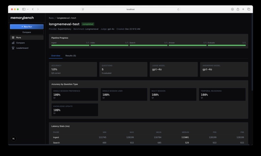Click the Ingest min value 111745
Viewport: 261px width, 156px height.
[103, 137]
